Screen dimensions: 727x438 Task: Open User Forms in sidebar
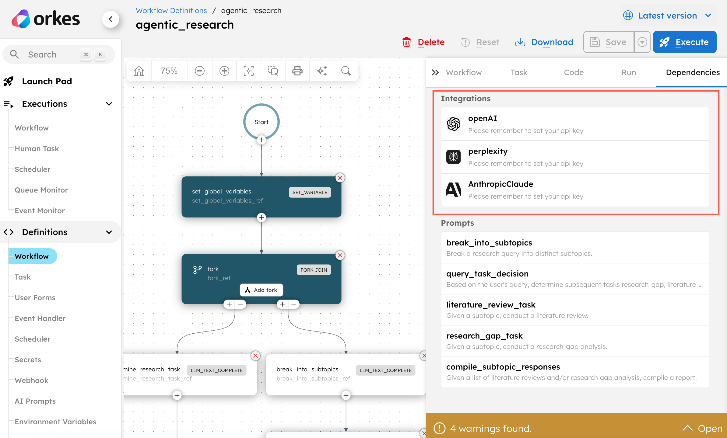35,298
